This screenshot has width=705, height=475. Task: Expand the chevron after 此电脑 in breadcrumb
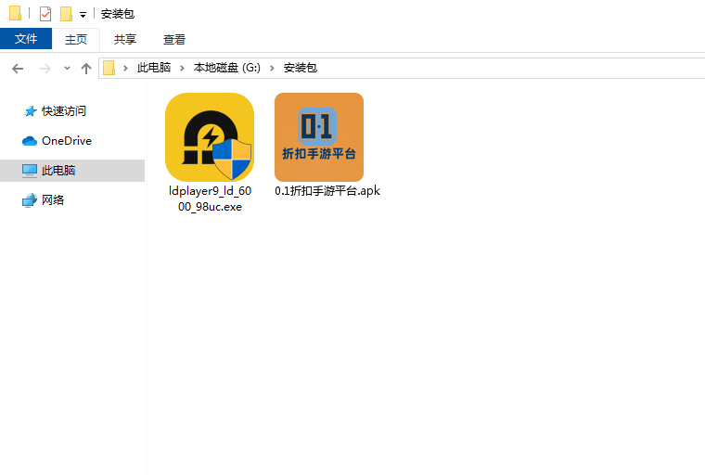coord(182,68)
